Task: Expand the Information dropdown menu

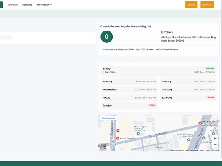Action: coord(44,5)
